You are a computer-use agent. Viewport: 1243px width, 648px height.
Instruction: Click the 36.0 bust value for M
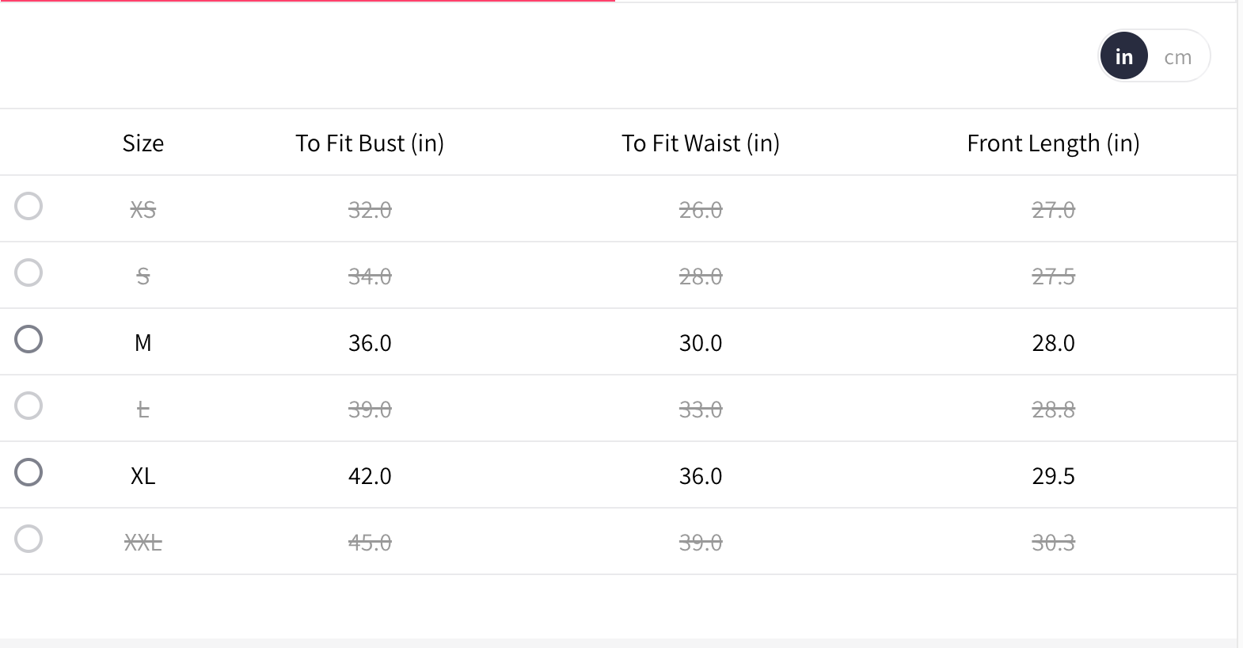click(x=370, y=343)
